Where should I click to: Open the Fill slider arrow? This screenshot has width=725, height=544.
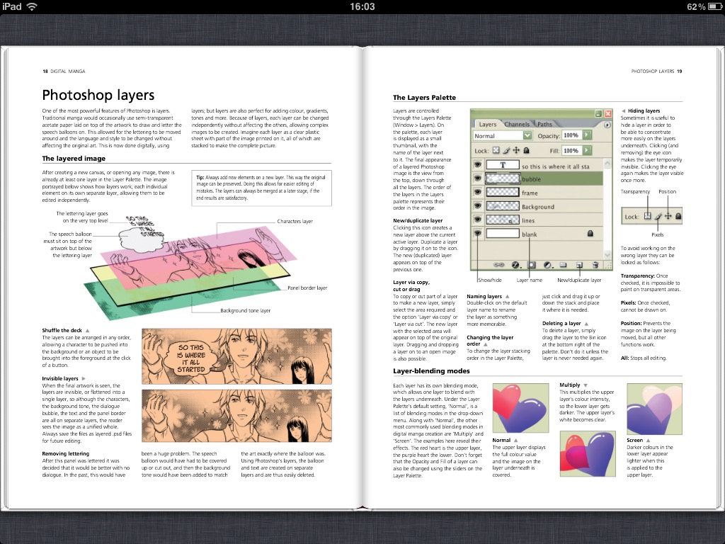587,150
